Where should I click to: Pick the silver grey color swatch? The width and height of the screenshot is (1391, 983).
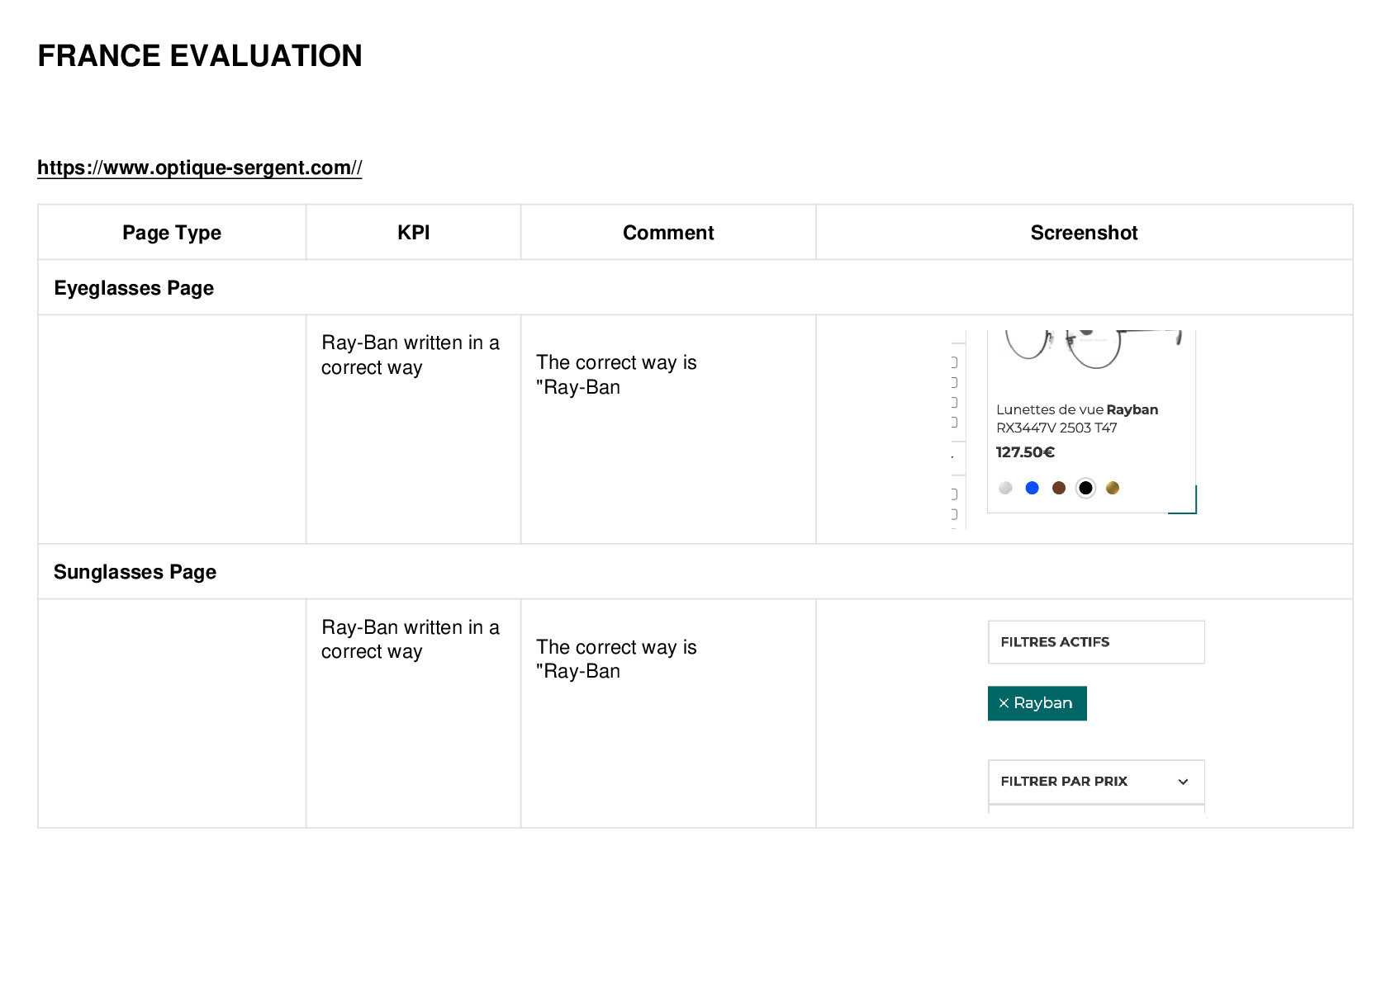tap(1005, 488)
